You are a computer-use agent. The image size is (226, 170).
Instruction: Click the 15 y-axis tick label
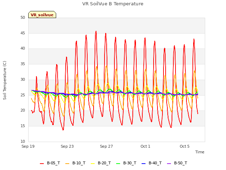[x=23, y=126]
